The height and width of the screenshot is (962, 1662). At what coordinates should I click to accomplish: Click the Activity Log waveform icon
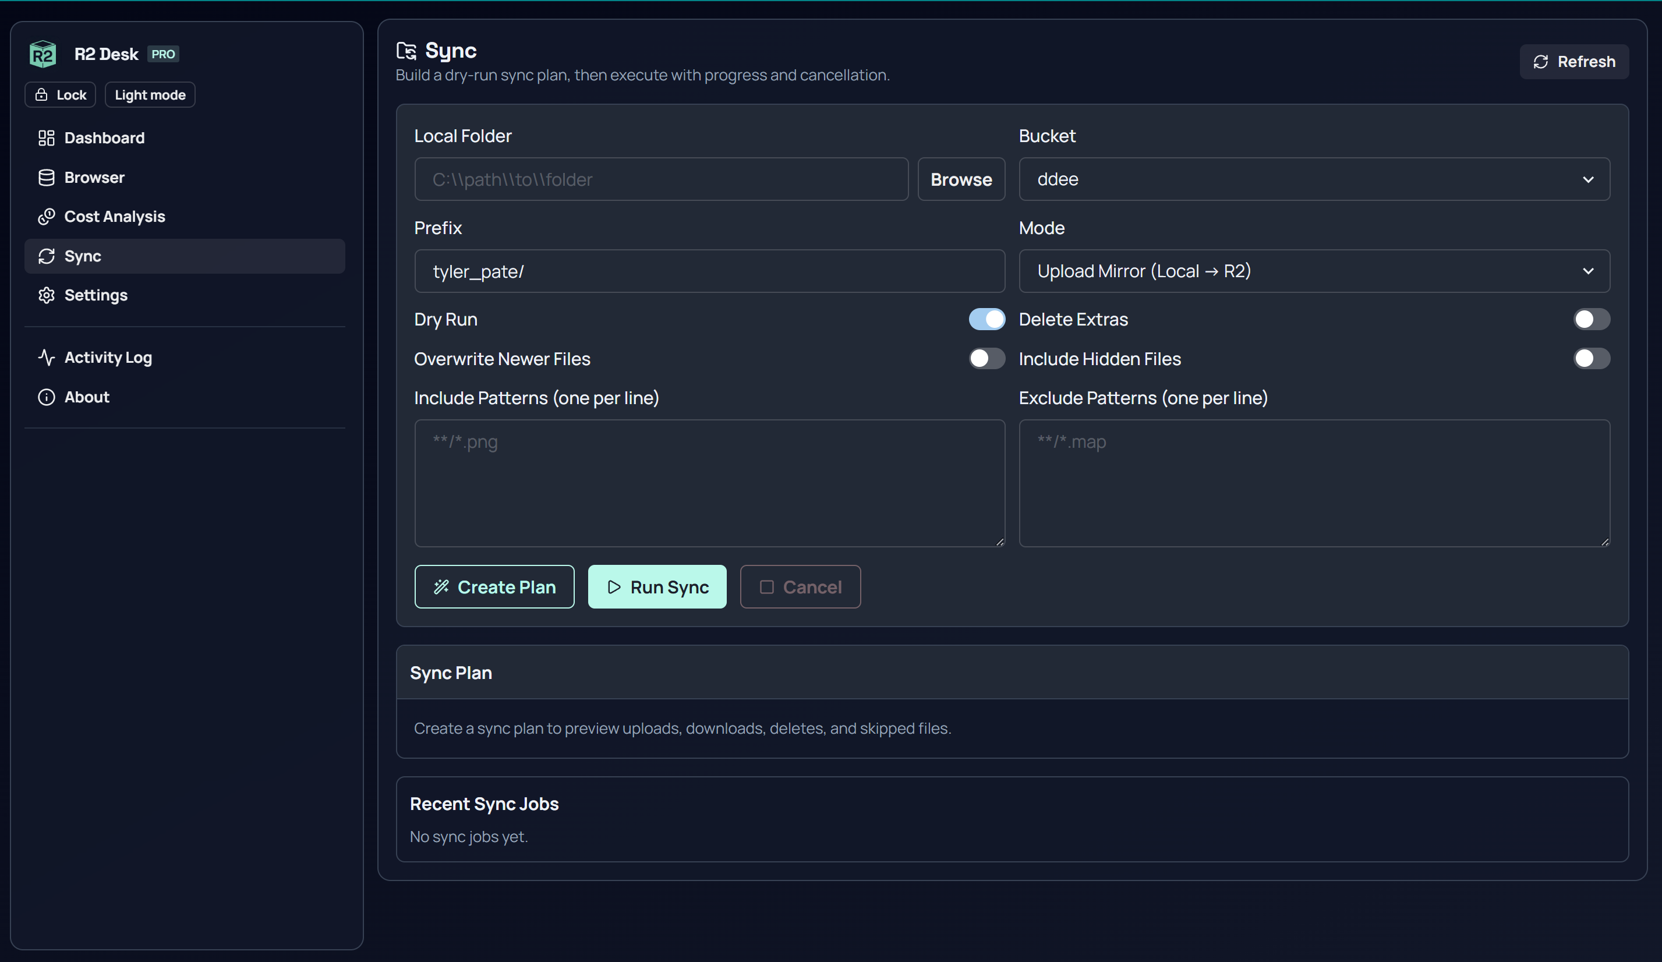pos(46,358)
